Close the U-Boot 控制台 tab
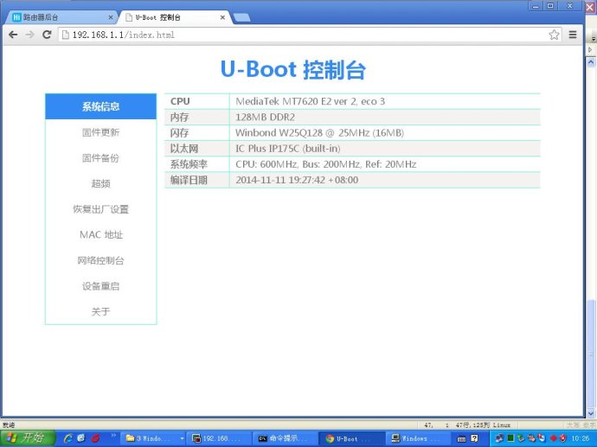 click(222, 17)
